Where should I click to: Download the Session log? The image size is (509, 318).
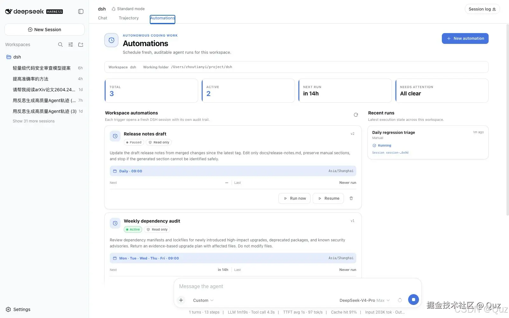click(x=482, y=9)
